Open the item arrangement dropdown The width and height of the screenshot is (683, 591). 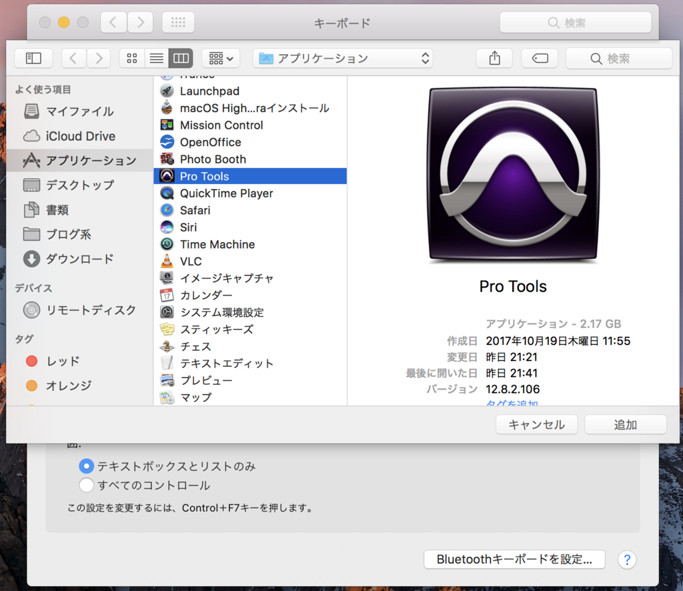[x=221, y=58]
